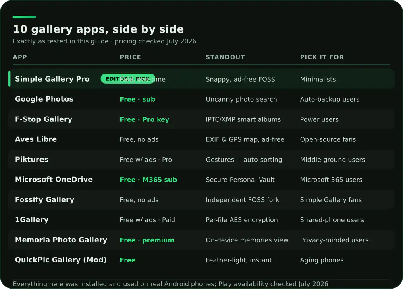Click the "Minimalists" cell

(318, 79)
